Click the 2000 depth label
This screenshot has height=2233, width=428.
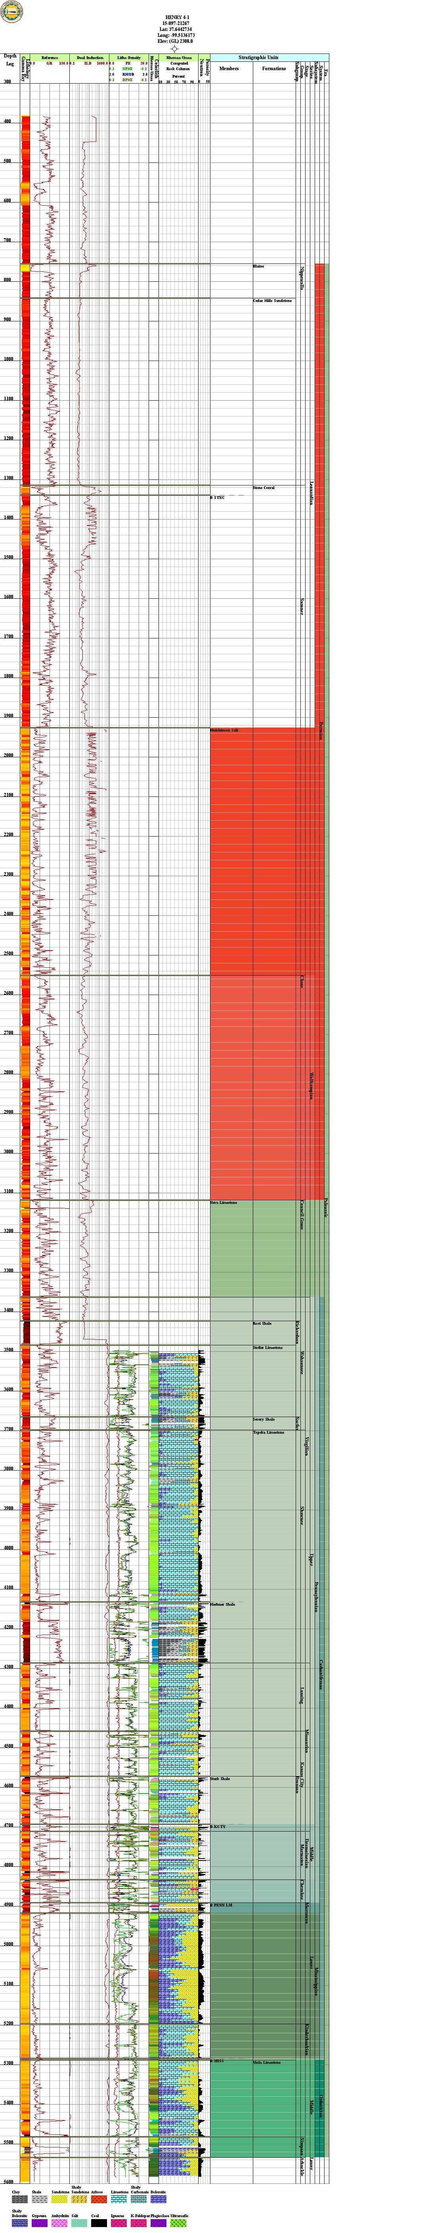pyautogui.click(x=8, y=755)
